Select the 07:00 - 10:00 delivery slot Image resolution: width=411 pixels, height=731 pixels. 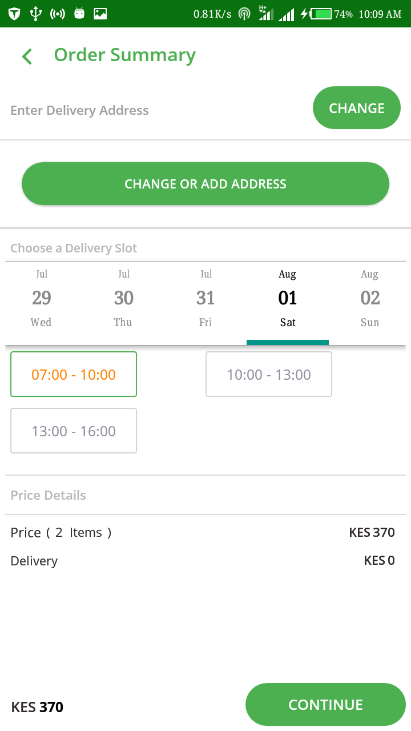click(74, 374)
